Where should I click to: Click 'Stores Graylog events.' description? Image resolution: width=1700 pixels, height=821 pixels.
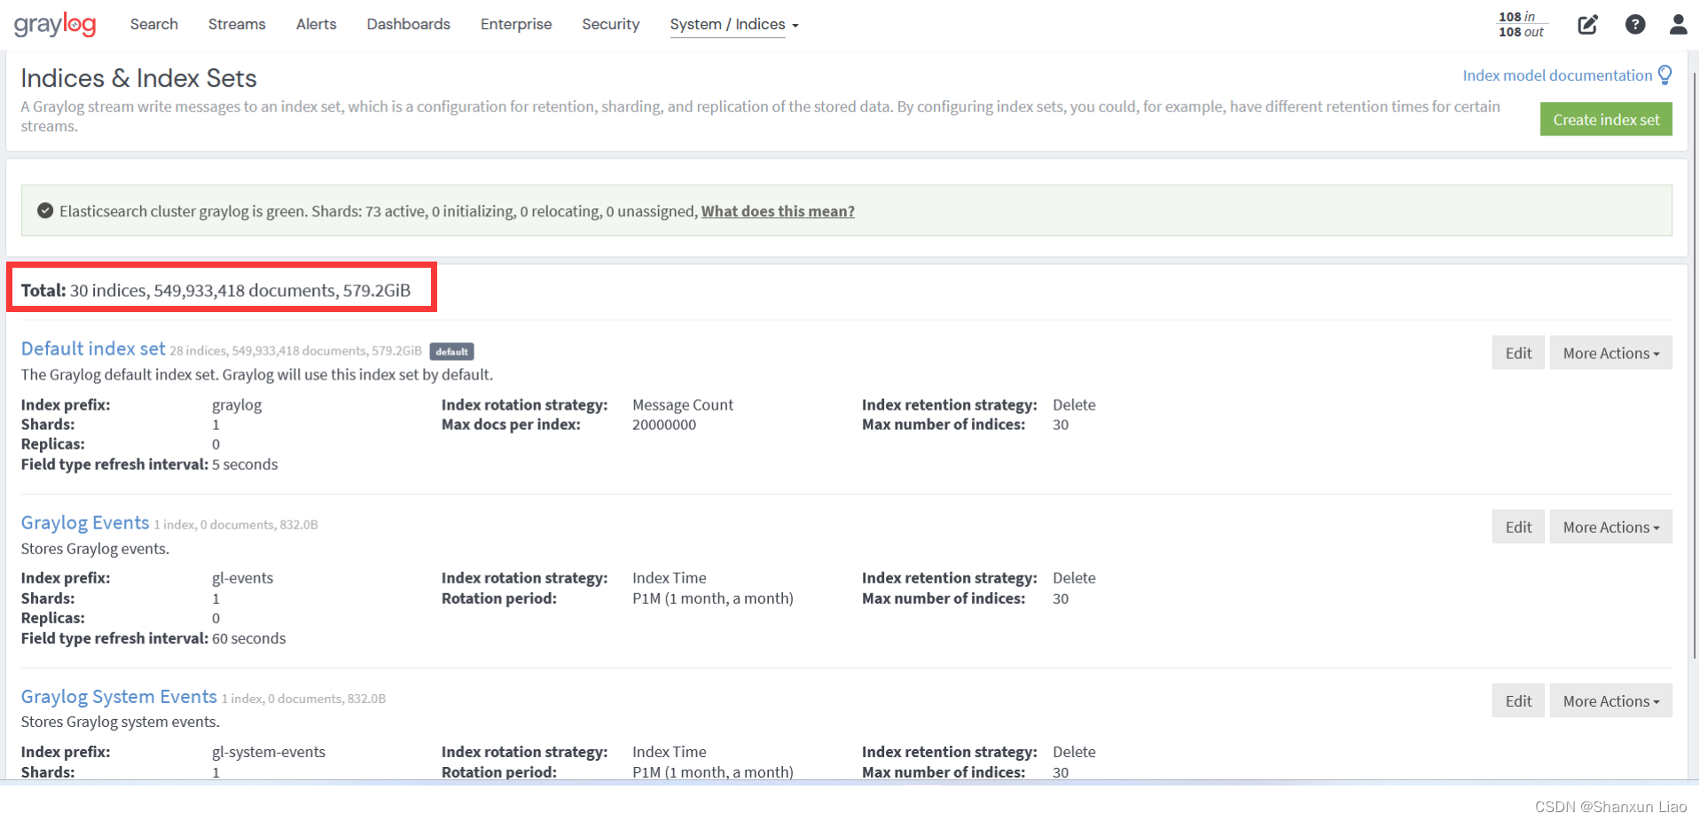pos(95,549)
